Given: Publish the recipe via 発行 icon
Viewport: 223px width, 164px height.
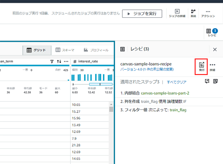Looking at the screenshot, I should click(201, 67).
